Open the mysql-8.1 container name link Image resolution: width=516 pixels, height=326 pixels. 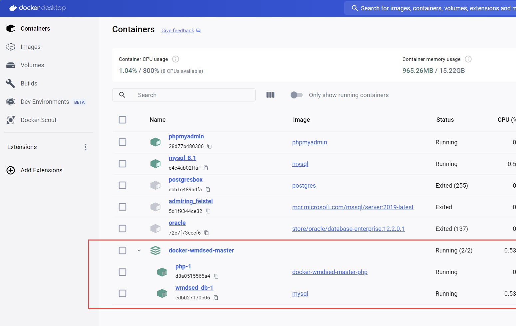coord(182,158)
